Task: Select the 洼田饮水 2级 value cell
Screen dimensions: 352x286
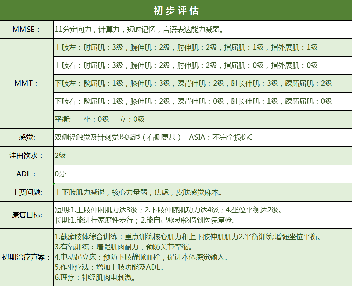Action: (202, 156)
